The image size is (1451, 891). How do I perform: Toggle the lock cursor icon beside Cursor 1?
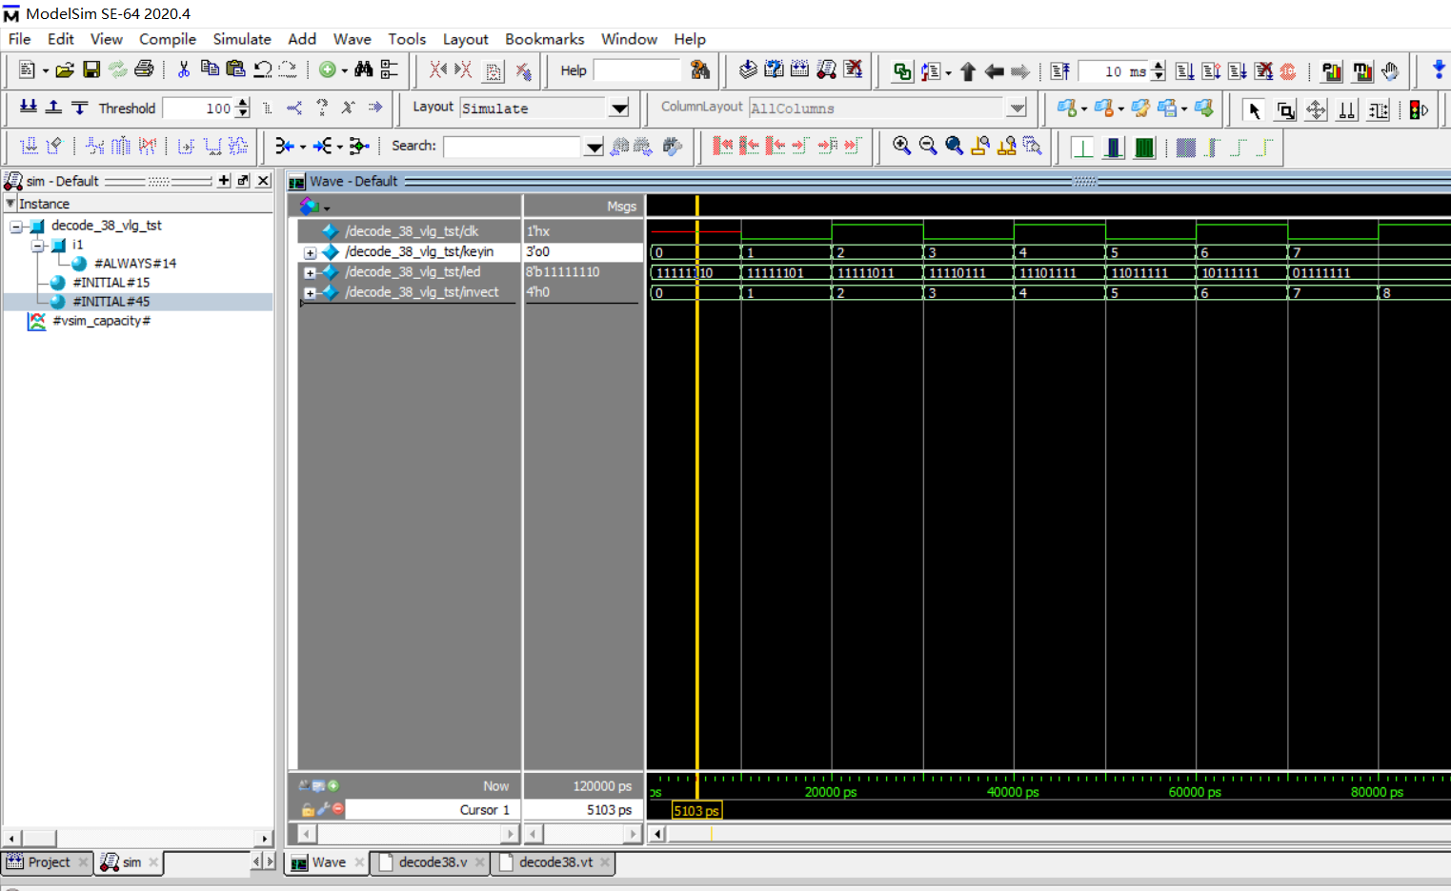pyautogui.click(x=307, y=809)
